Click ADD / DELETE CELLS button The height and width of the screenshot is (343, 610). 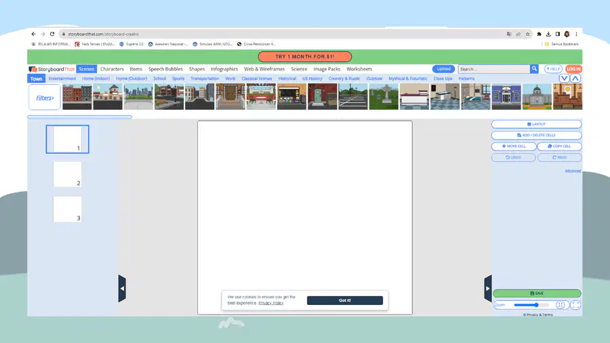point(537,135)
